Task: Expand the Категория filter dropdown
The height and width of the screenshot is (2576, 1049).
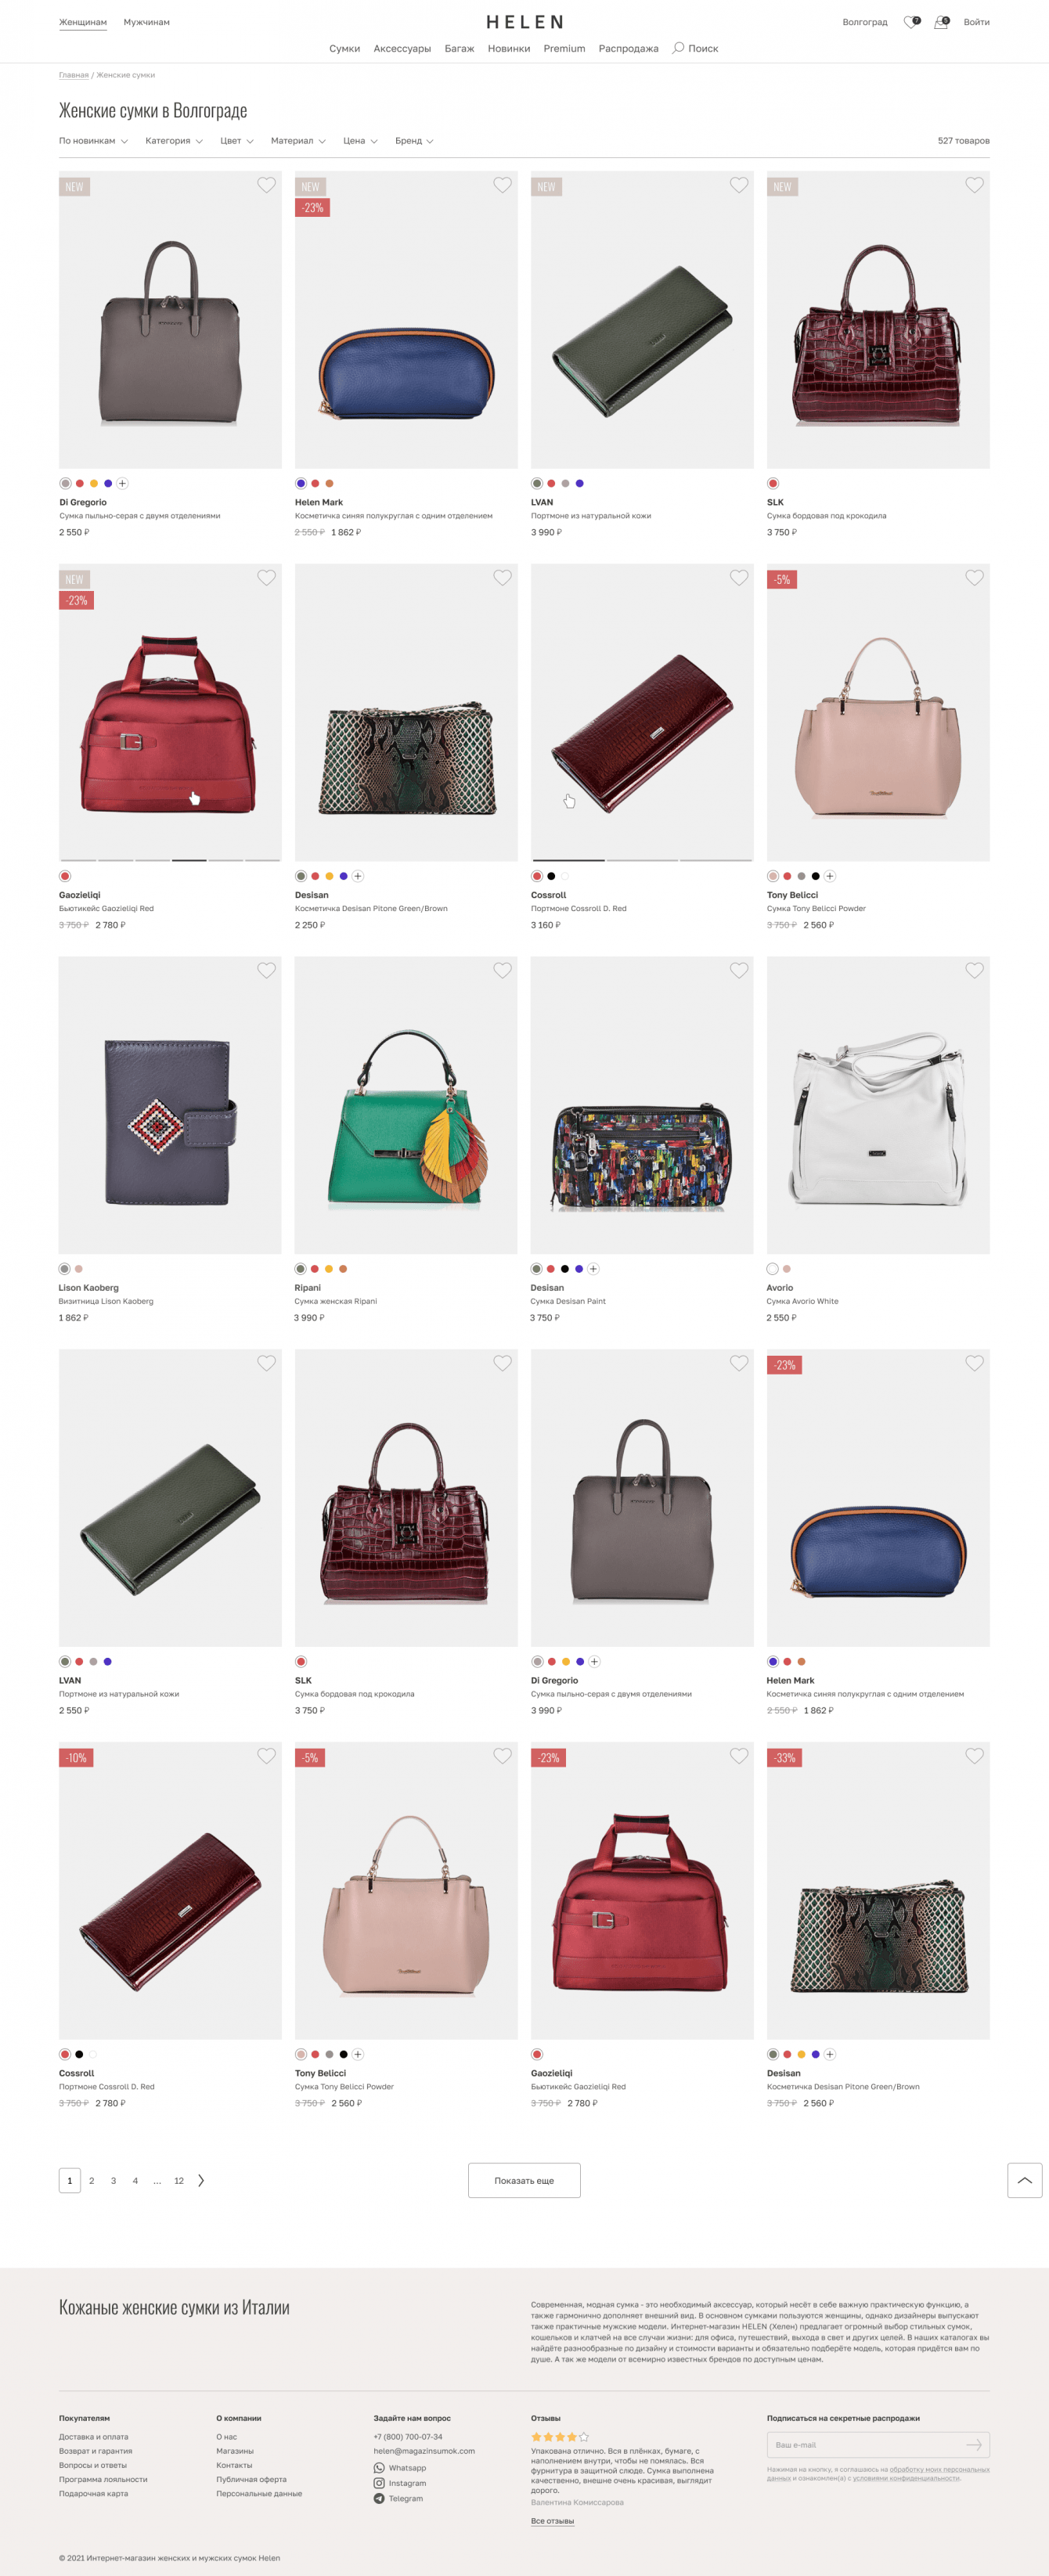Action: [x=174, y=141]
